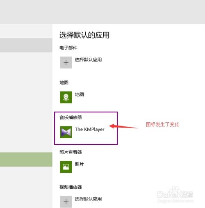Screen dimensions: 205x208
Task: Click the 地图 section heading
Action: click(64, 82)
